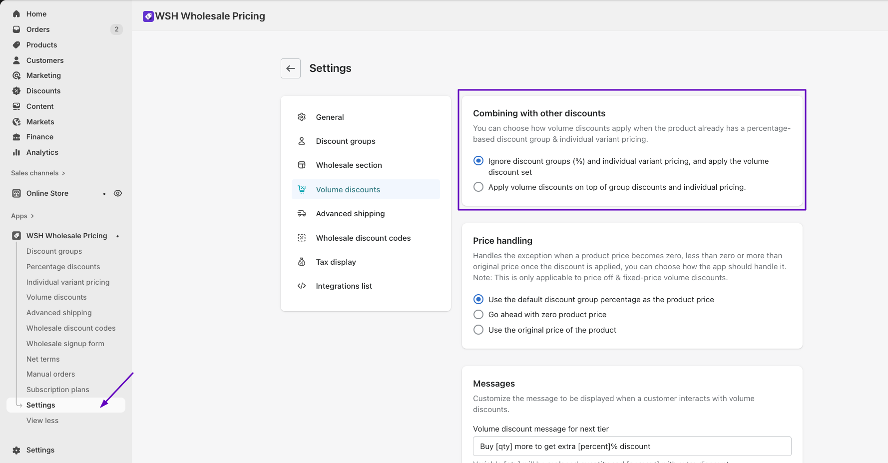Switch to the Wholesale section tab
The width and height of the screenshot is (888, 463).
pos(349,165)
